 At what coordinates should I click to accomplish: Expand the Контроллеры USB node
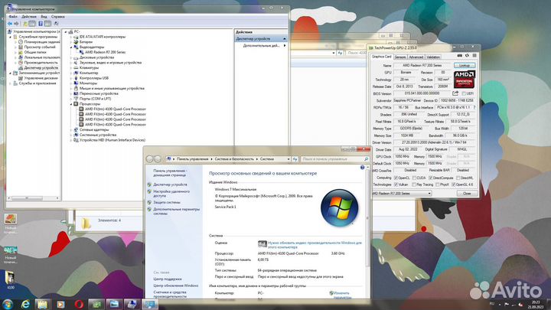click(x=71, y=78)
